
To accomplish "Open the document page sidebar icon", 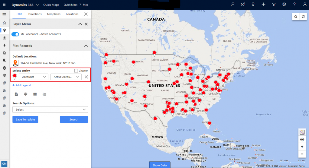I will coord(4,53).
